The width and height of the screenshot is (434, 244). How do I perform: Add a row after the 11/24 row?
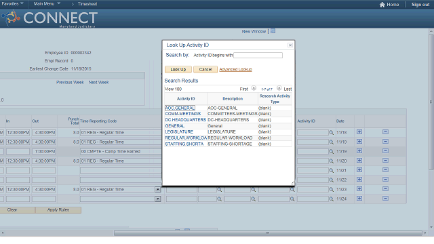pos(359,199)
